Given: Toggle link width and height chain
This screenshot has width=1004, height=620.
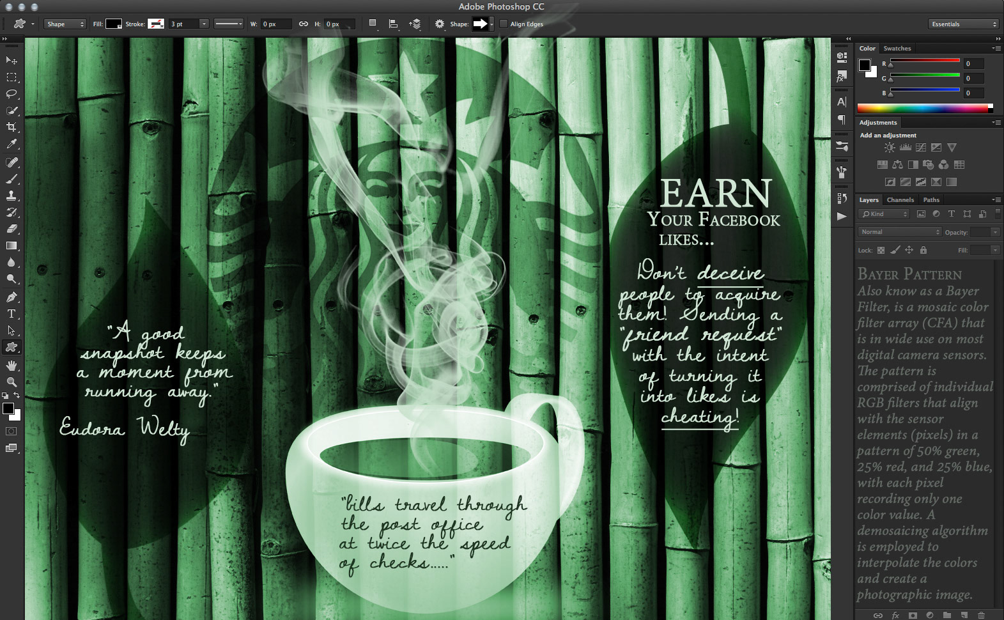Looking at the screenshot, I should coord(304,24).
